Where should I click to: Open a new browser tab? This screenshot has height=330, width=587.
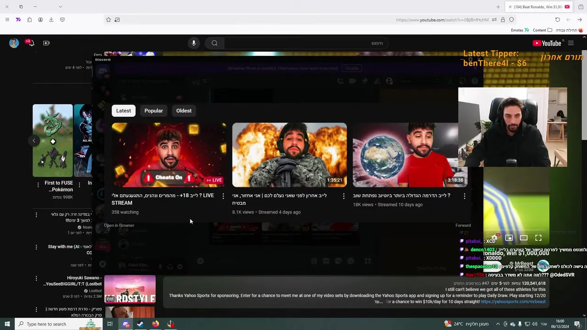coord(498,7)
